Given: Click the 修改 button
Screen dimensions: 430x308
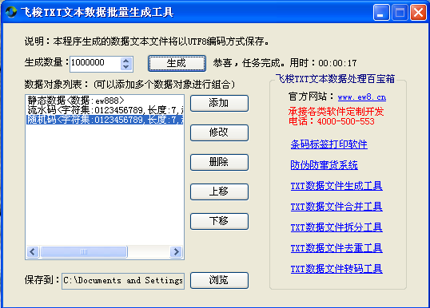Looking at the screenshot, I should 219,132.
